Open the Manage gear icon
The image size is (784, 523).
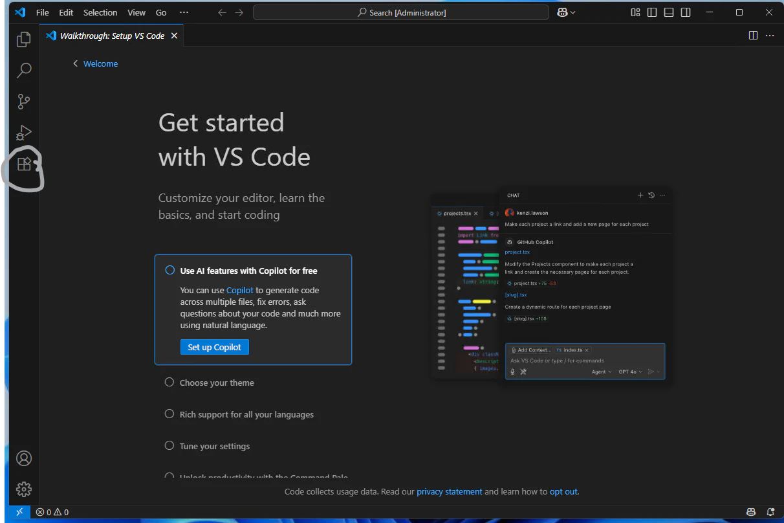coord(24,489)
